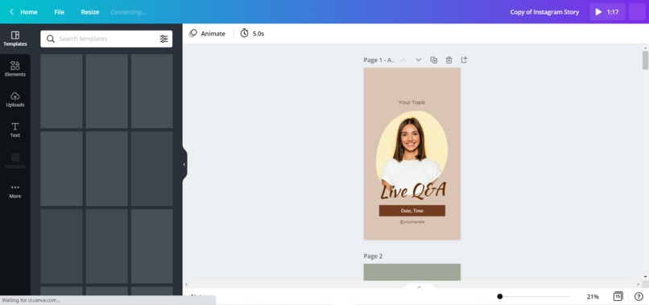Click the purple button right of the play button
Viewport: 649px width, 305px height.
(x=637, y=12)
